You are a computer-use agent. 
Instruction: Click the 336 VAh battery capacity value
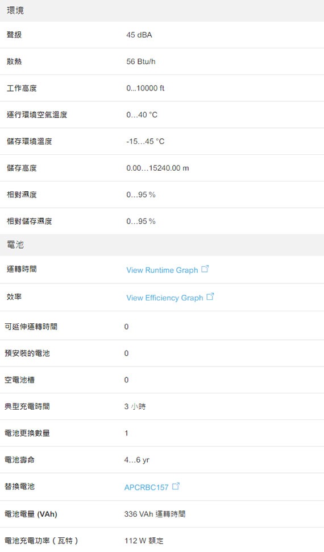[x=155, y=514]
